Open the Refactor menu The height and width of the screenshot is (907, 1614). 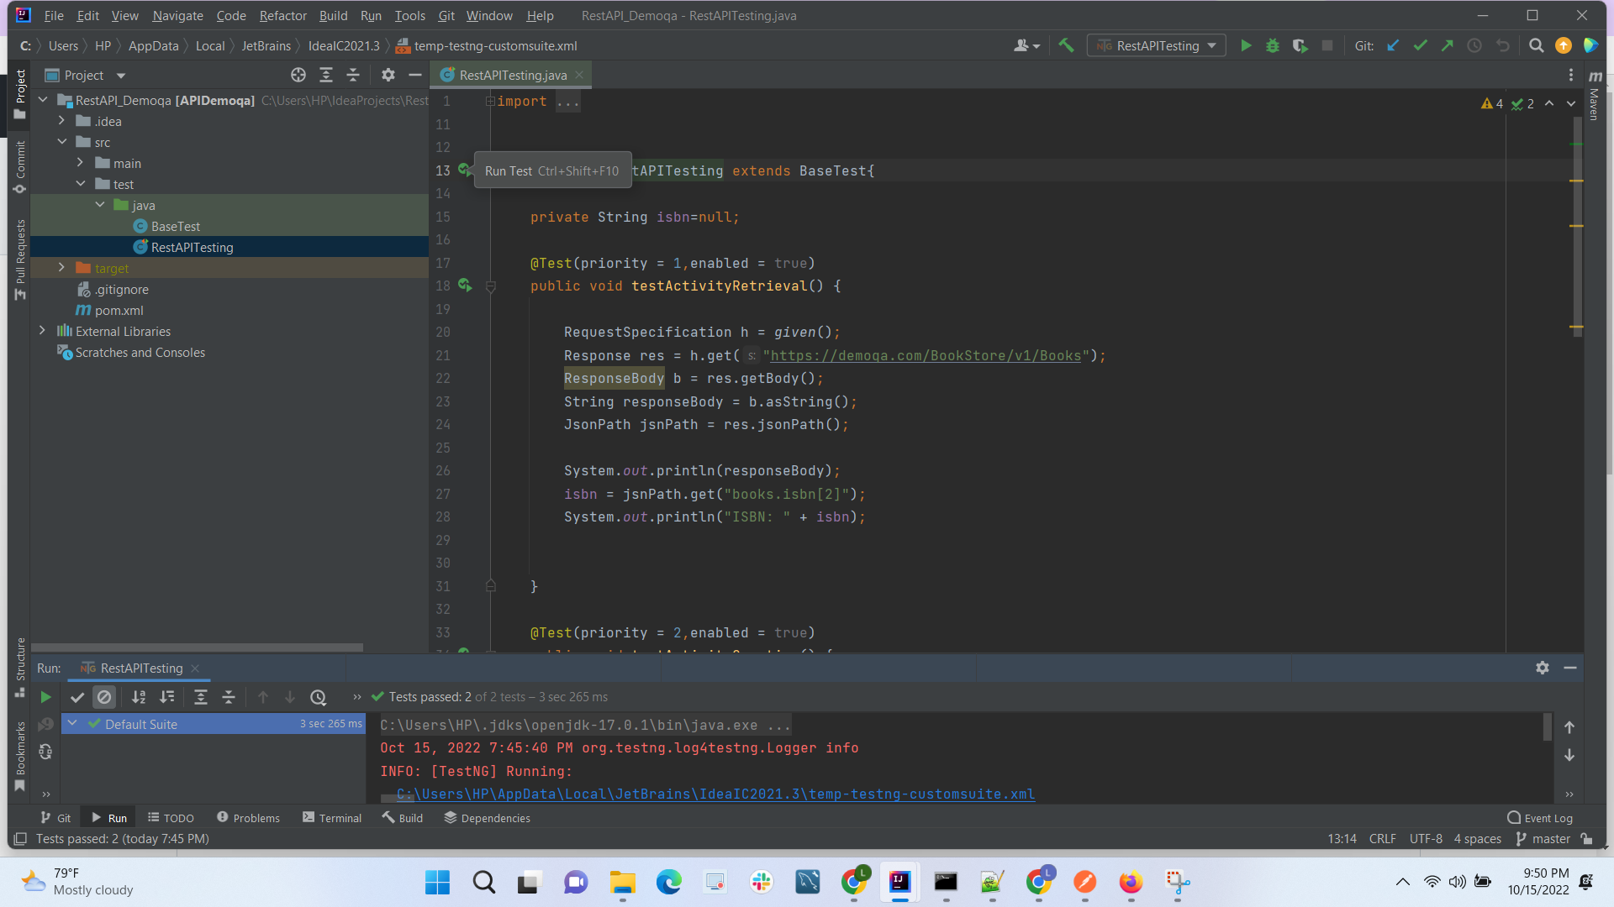(x=283, y=16)
